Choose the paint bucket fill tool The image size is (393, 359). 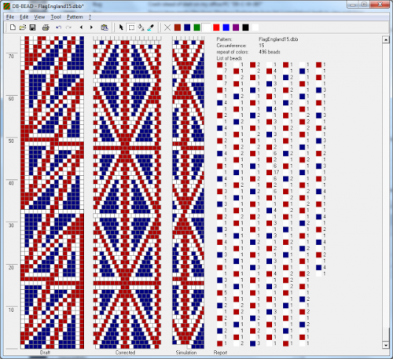(141, 27)
